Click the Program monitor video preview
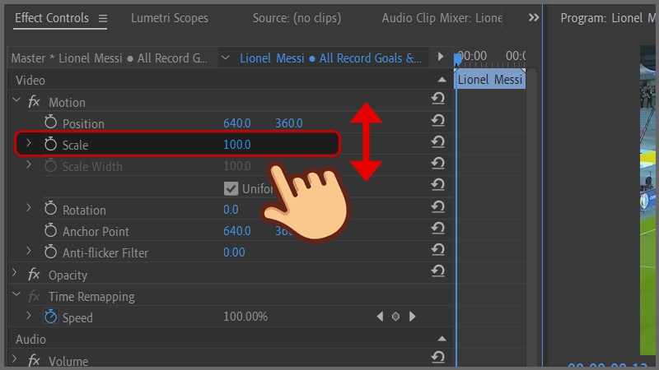 click(647, 201)
